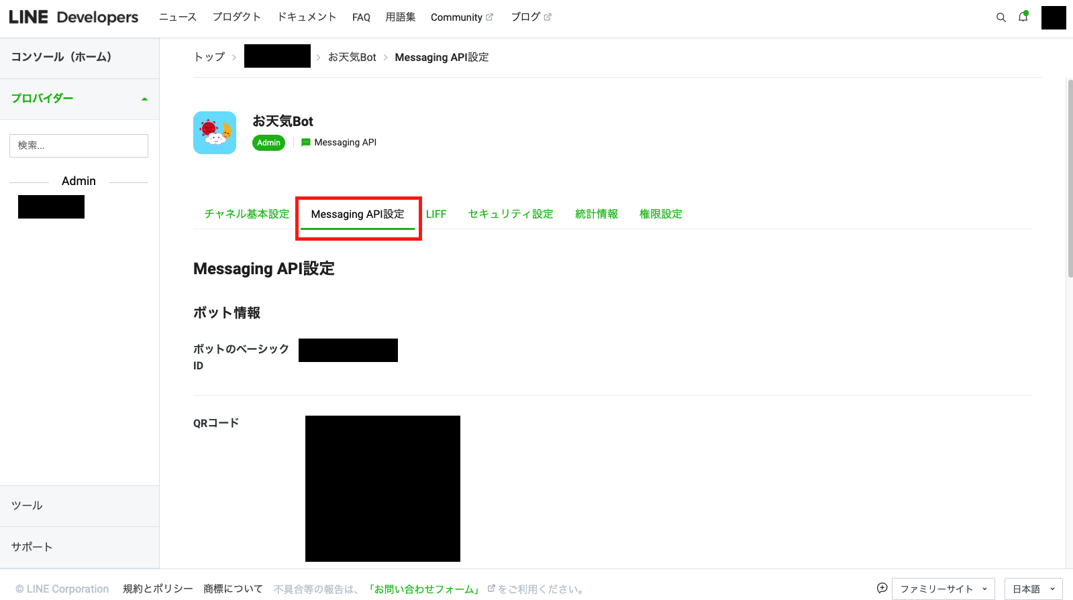
Task: Open the サポート sidebar section
Action: 79,547
